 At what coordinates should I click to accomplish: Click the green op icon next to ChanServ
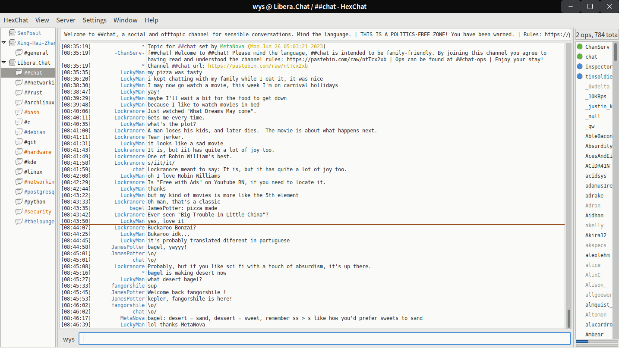(580, 47)
